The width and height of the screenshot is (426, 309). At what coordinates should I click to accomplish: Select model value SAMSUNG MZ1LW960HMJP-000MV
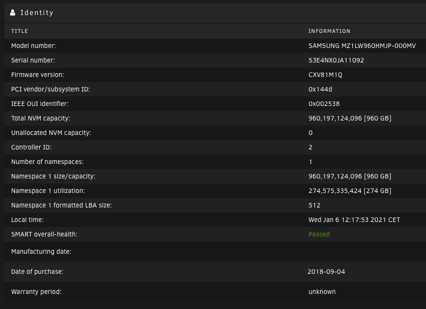(x=362, y=46)
